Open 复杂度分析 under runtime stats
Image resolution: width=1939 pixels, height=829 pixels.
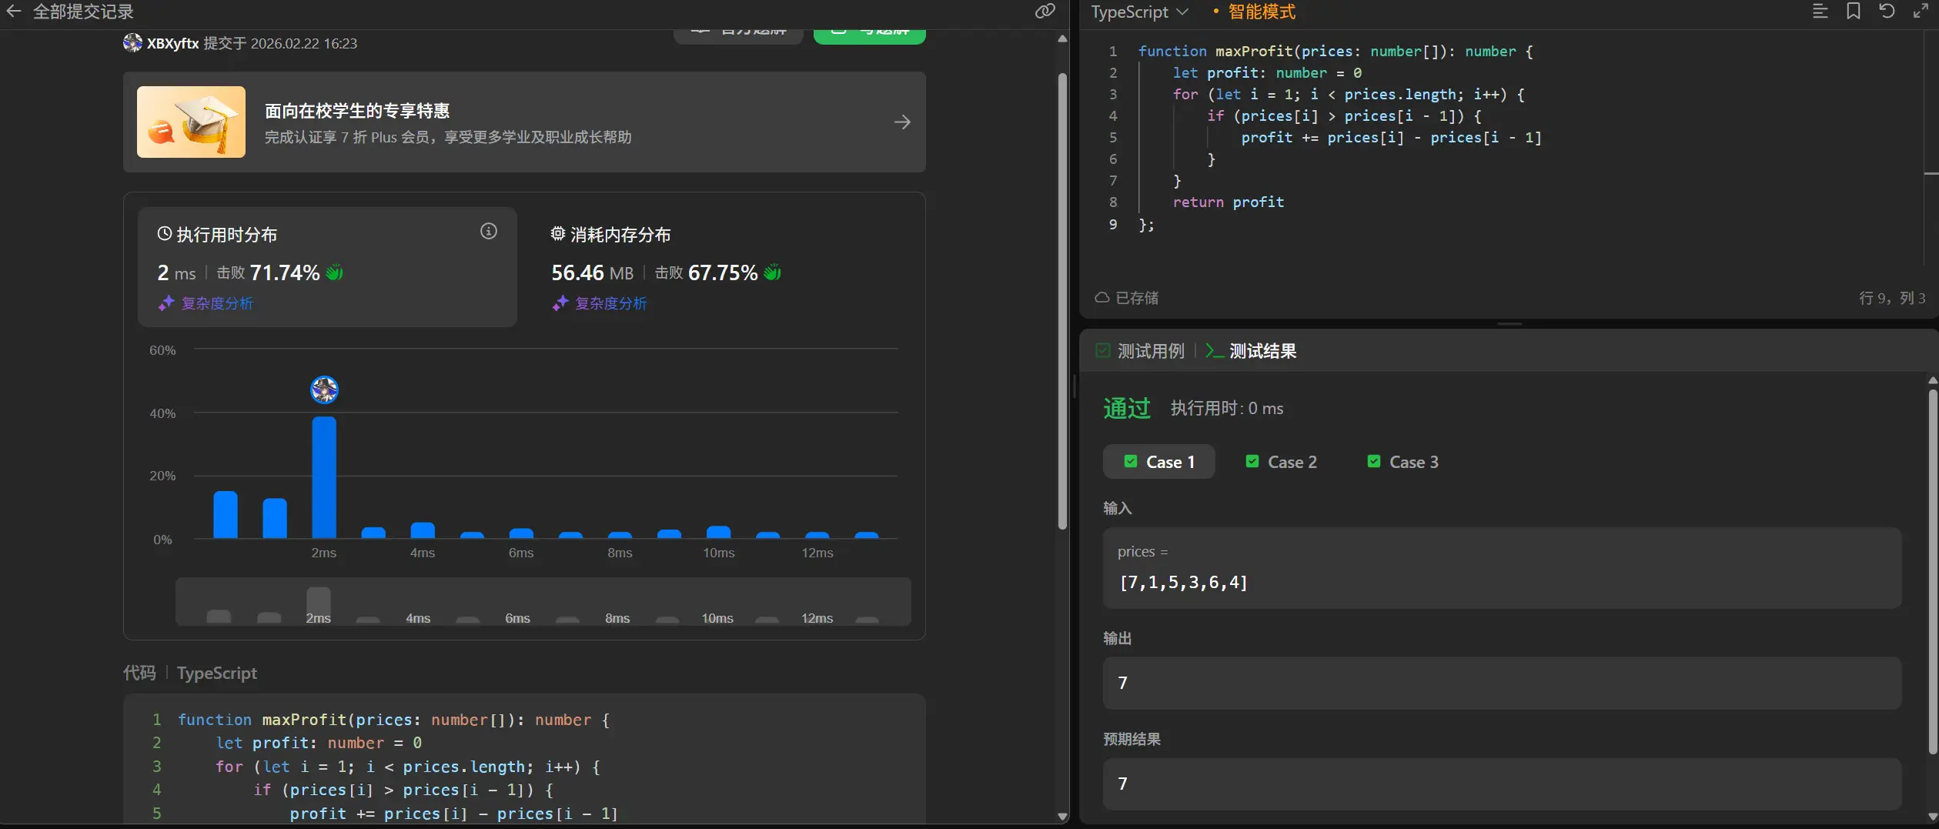[216, 304]
